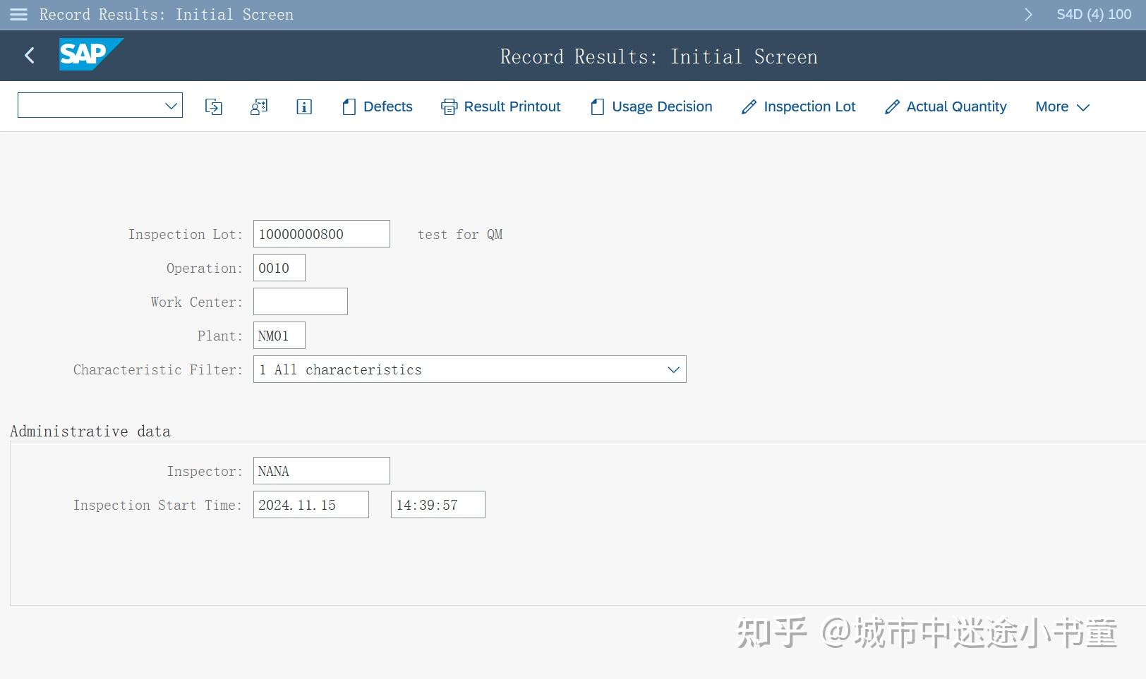Click the Defects button label

[x=387, y=106]
